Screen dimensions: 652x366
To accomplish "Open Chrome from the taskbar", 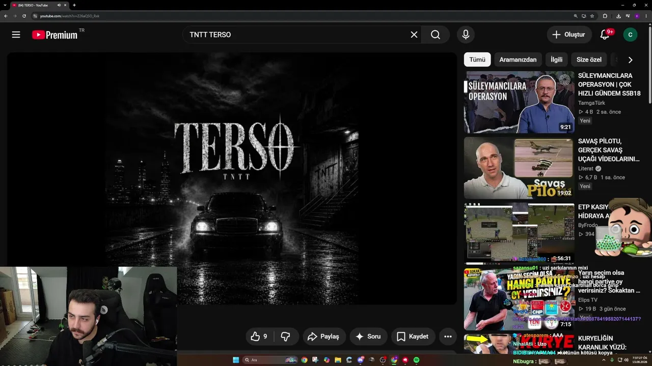I will tap(304, 360).
